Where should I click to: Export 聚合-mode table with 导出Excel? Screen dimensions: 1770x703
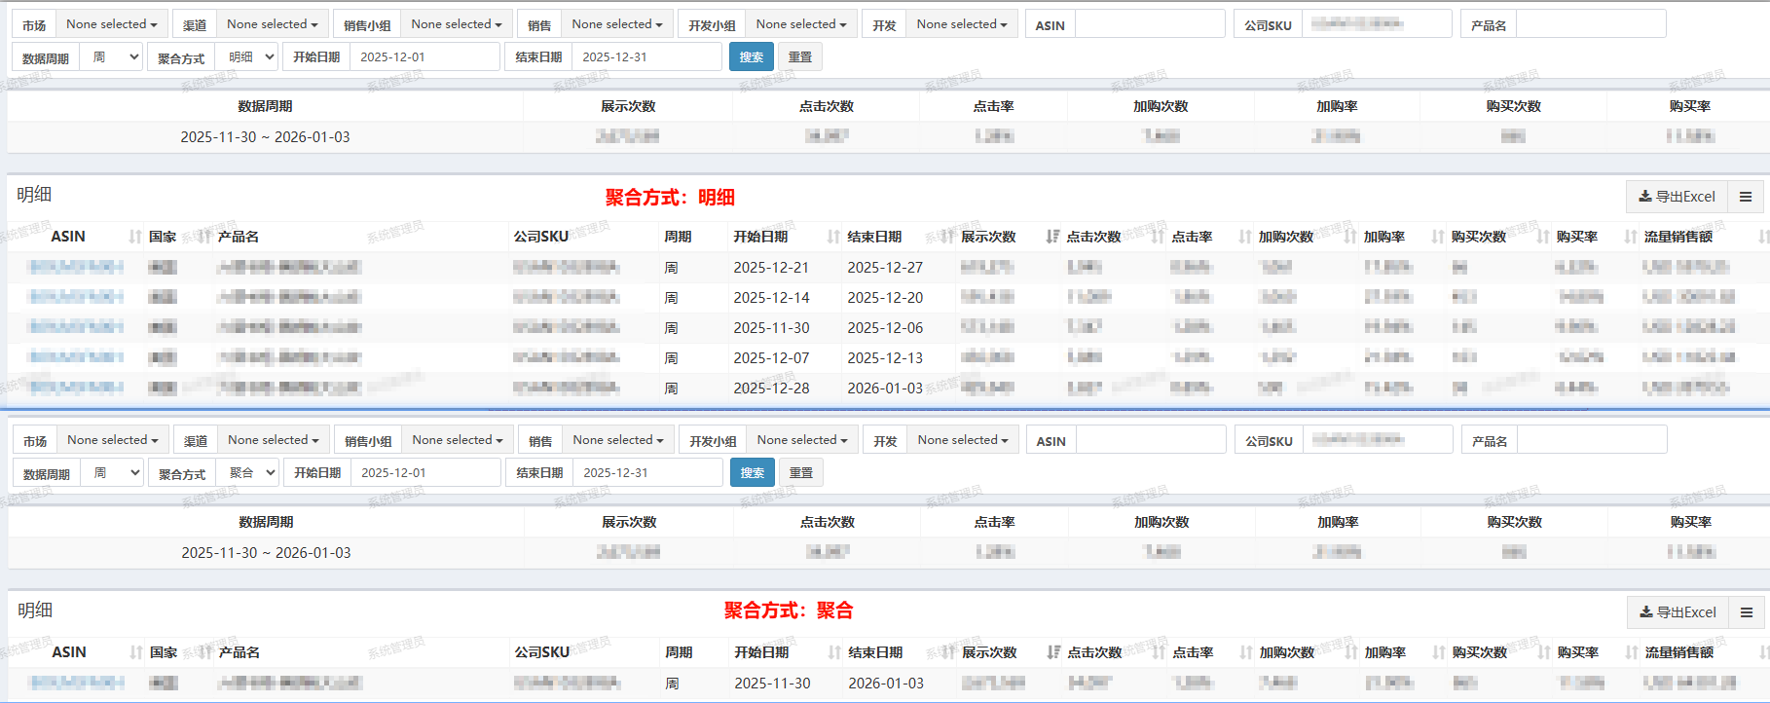coord(1678,612)
